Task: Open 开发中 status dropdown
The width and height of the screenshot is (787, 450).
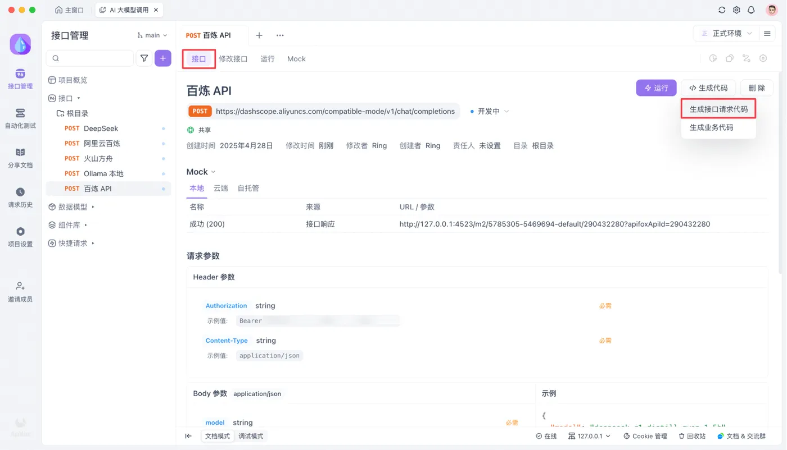Action: (489, 111)
